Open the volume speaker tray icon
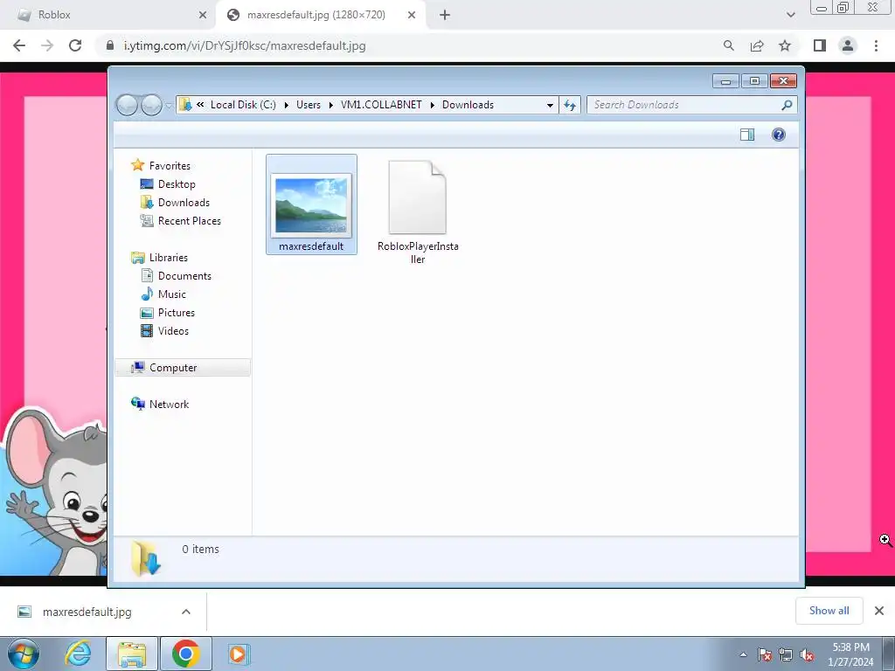Image resolution: width=895 pixels, height=671 pixels. (807, 655)
